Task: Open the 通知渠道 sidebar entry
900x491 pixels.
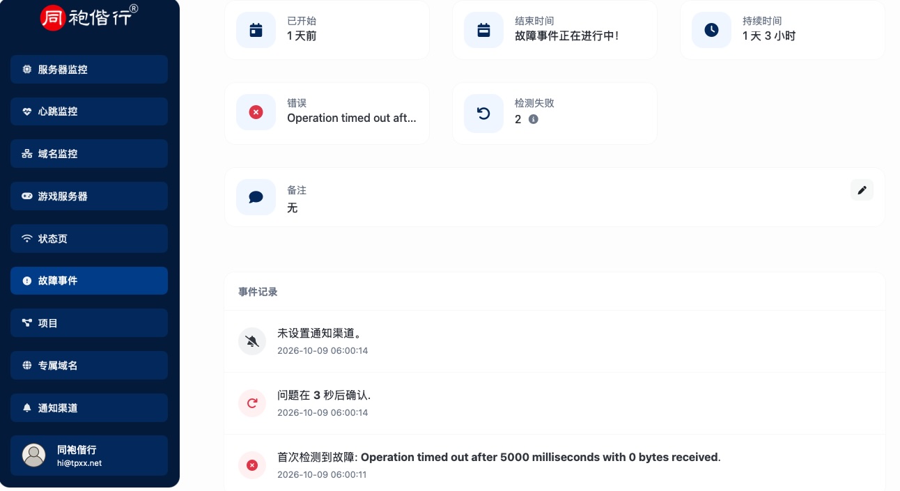Action: coord(89,408)
